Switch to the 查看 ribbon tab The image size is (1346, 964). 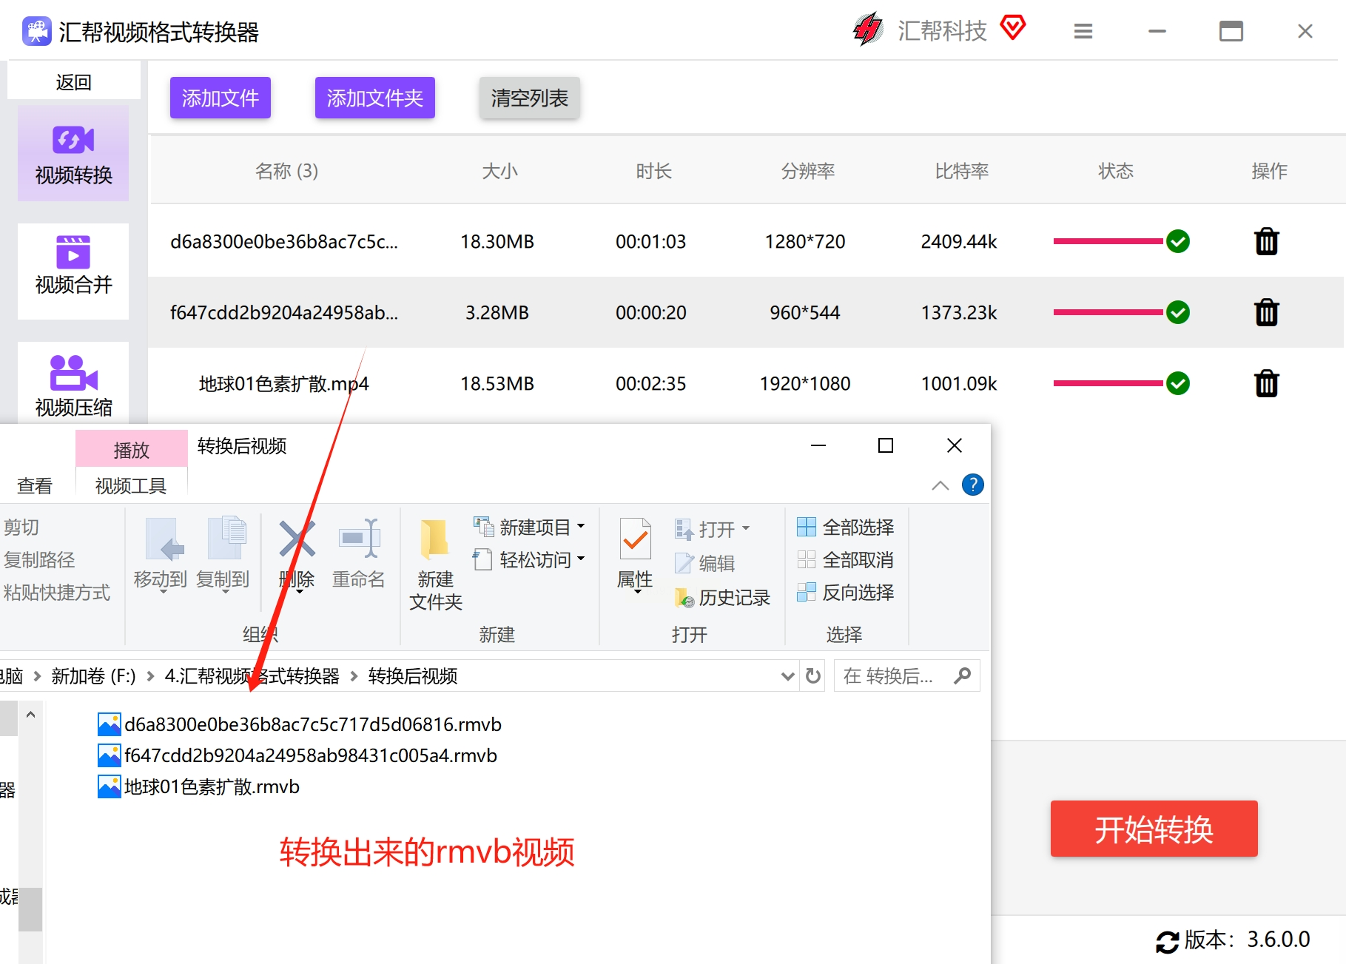(35, 485)
